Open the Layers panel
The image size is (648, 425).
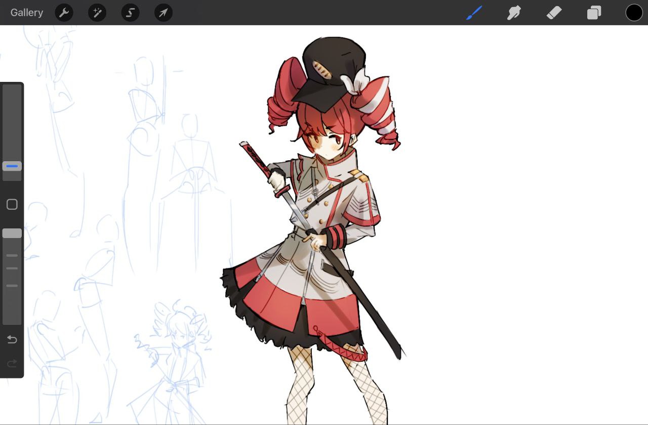pyautogui.click(x=594, y=13)
